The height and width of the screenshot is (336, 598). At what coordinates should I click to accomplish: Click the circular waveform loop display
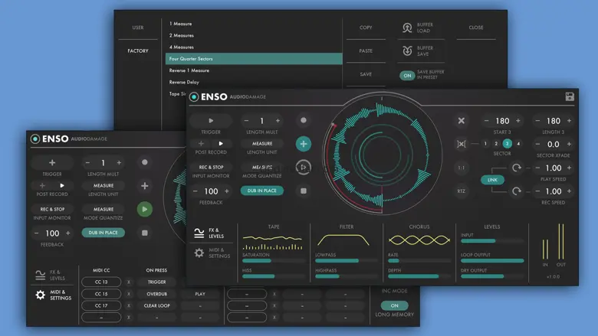[382, 155]
